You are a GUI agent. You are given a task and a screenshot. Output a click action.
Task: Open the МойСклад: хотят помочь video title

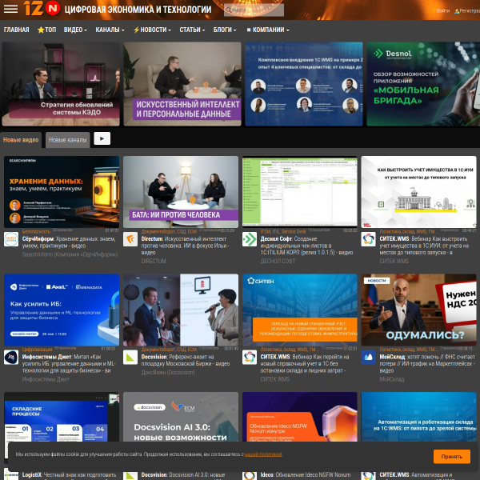pyautogui.click(x=427, y=363)
